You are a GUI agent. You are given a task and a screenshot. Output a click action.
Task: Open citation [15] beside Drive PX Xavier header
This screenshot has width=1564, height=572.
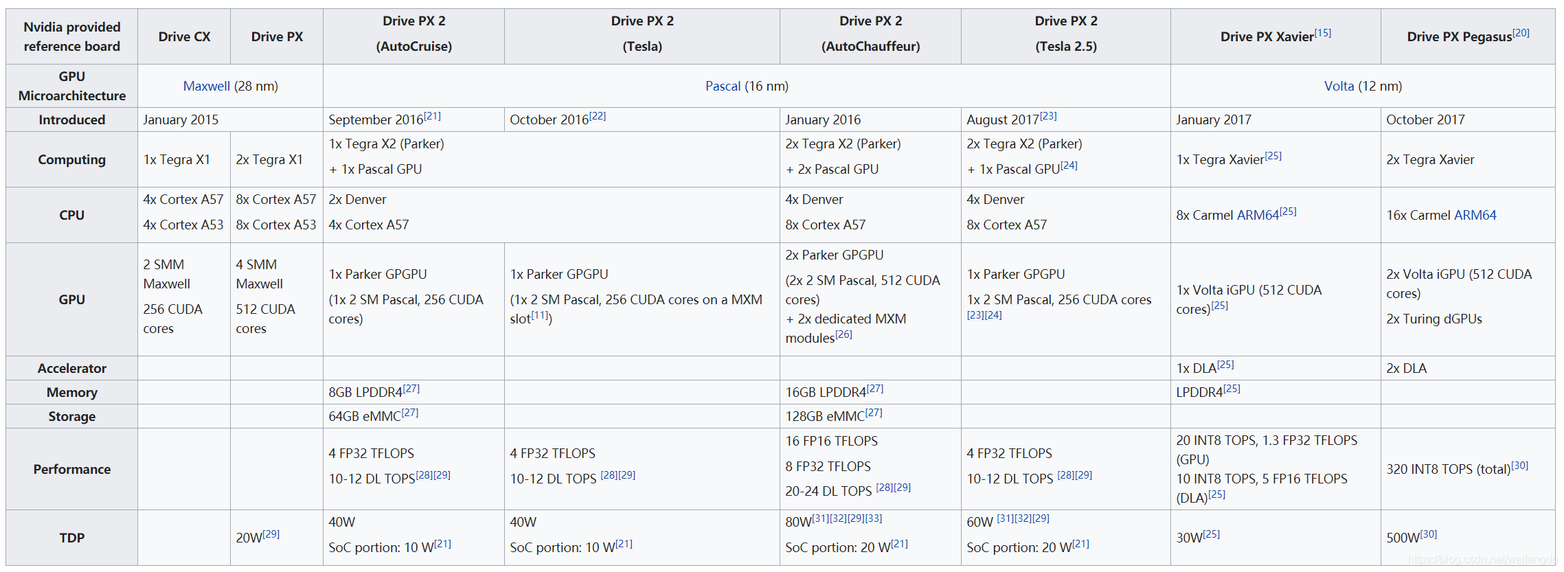(1322, 32)
